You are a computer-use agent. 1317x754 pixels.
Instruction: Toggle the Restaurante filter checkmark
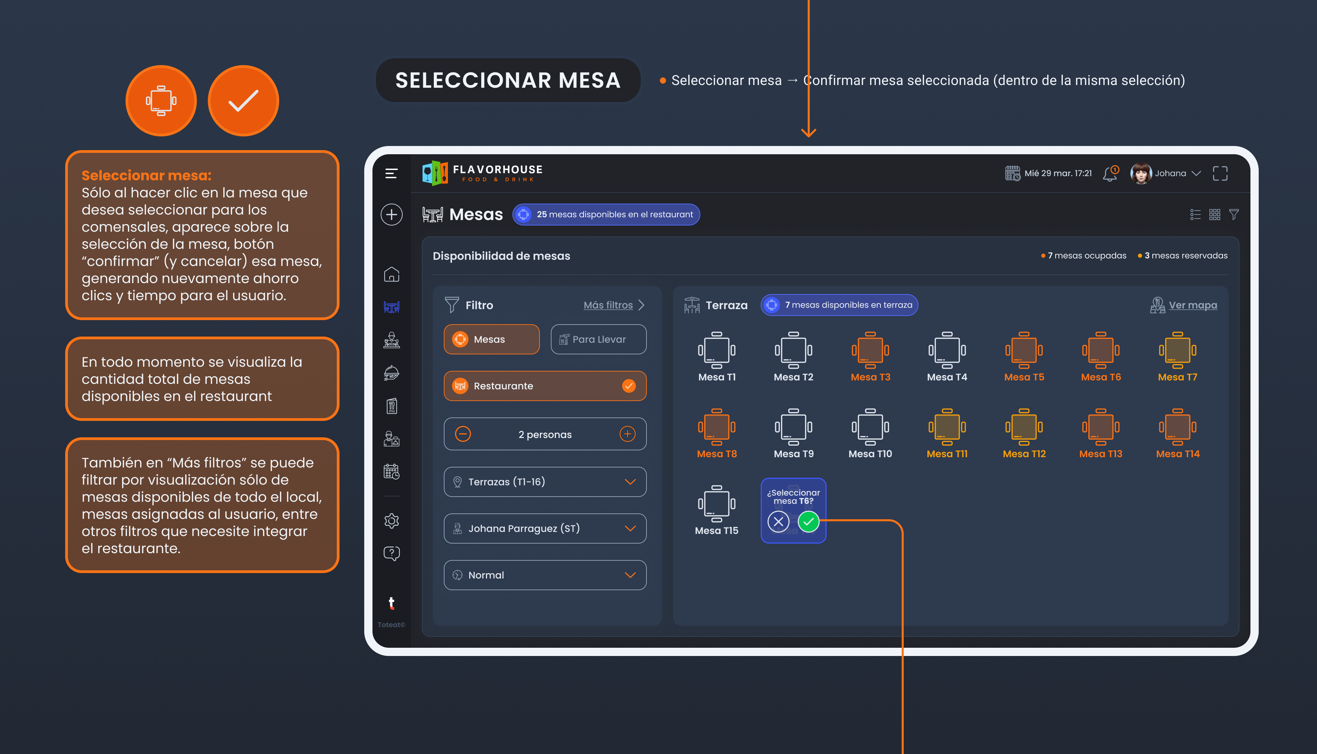628,386
